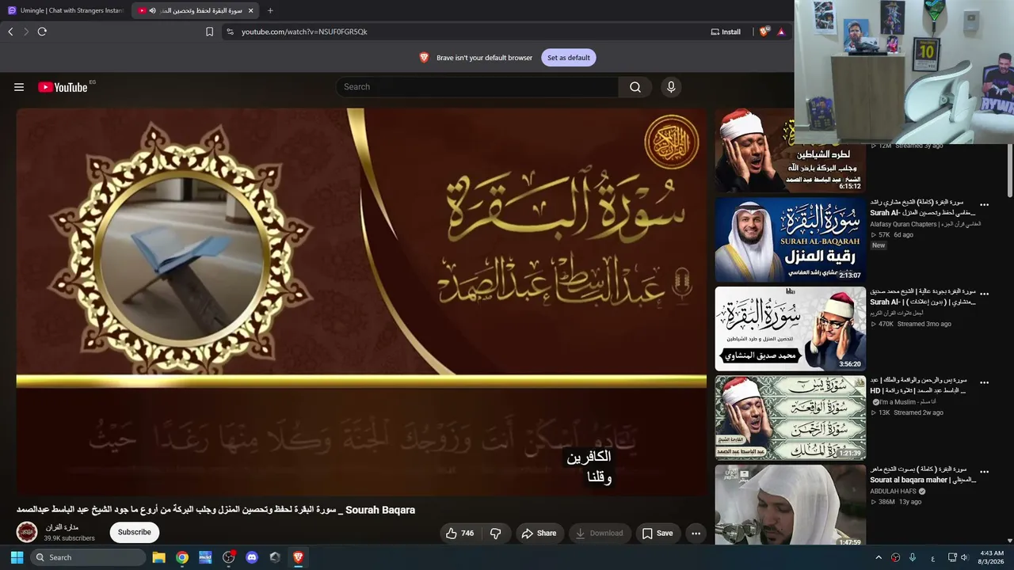Viewport: 1014px width, 570px height.
Task: Open the channel name with 39.9K subscribers
Action: pos(61,527)
